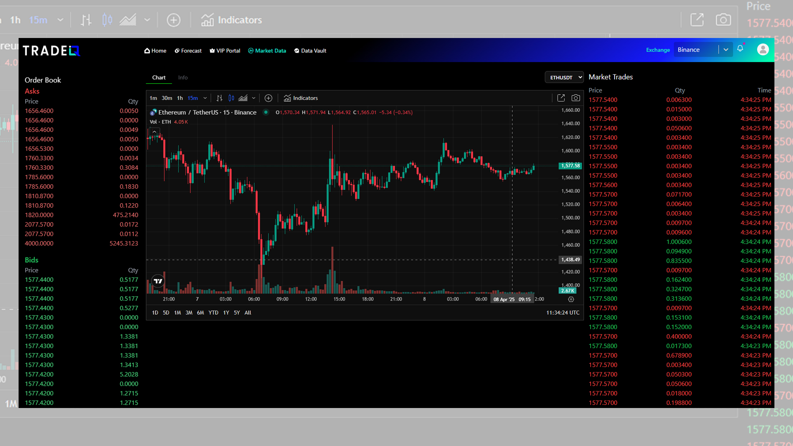The height and width of the screenshot is (446, 793).
Task: Click the compare or add symbol icon
Action: pos(268,98)
